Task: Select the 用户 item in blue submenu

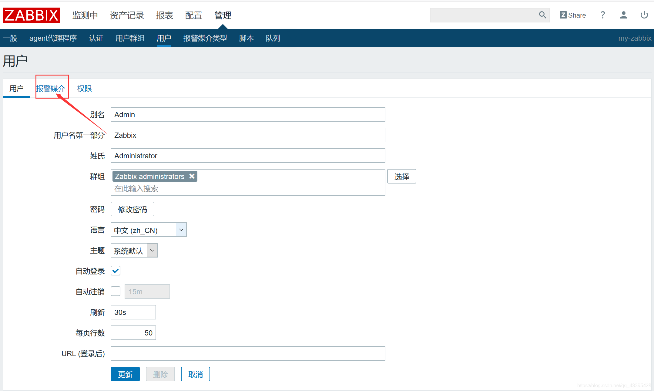Action: (164, 38)
